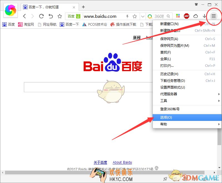Click the favorites star beside undo icon
The image size is (222, 183).
click(x=60, y=16)
